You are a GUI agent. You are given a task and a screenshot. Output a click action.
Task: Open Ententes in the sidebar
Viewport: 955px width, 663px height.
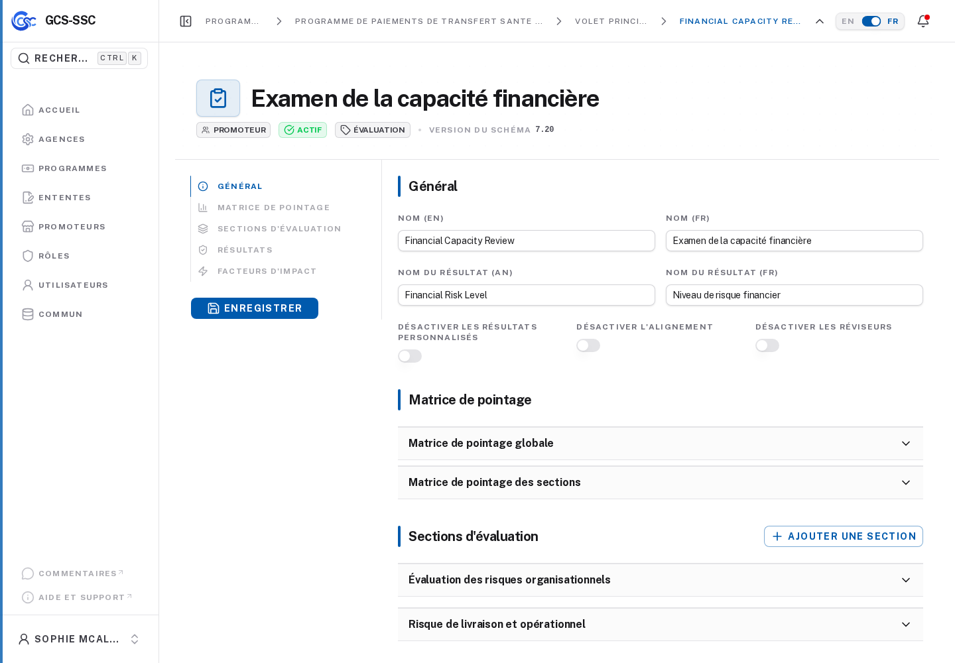tap(64, 198)
